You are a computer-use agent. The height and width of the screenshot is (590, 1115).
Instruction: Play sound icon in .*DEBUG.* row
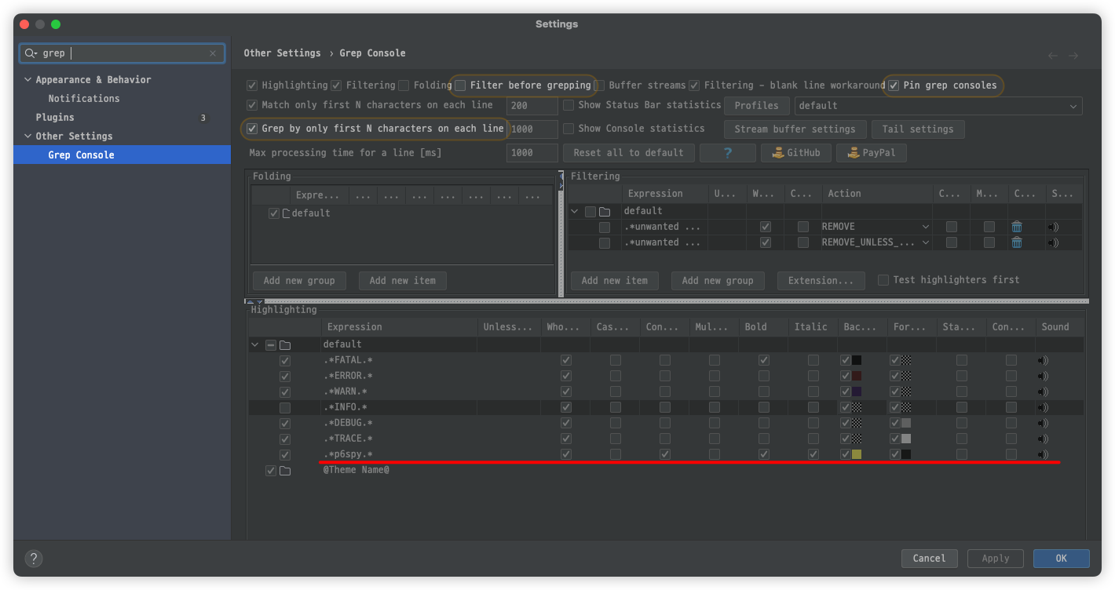coord(1042,423)
